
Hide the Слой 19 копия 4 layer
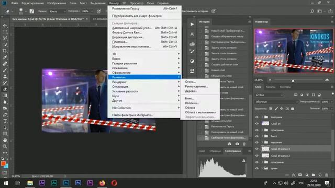pyautogui.click(x=257, y=149)
